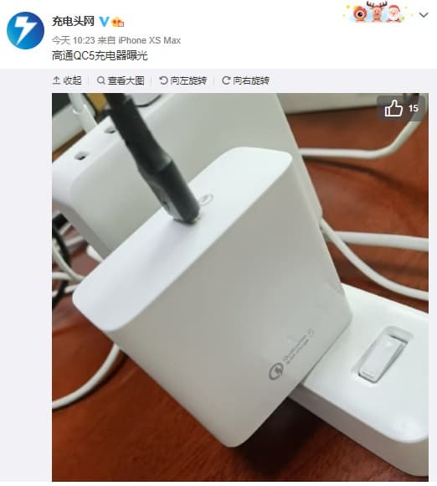The image size is (437, 486).
Task: Click the post text 高通QC5充电器曝光
Action: tap(100, 56)
